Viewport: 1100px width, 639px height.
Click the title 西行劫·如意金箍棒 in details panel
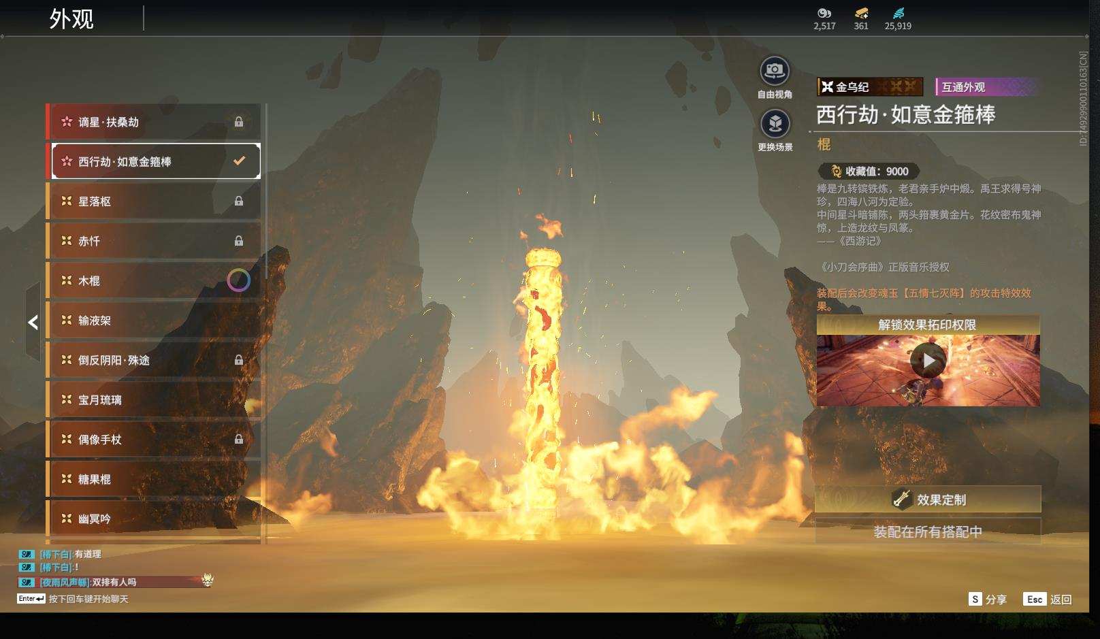point(906,114)
